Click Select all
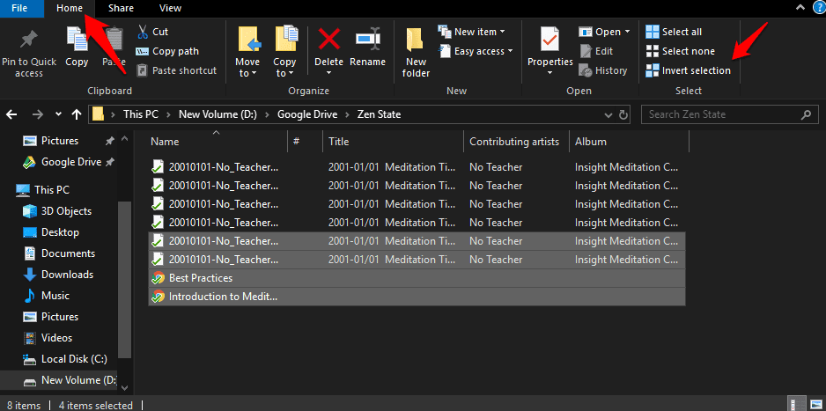 click(x=674, y=32)
